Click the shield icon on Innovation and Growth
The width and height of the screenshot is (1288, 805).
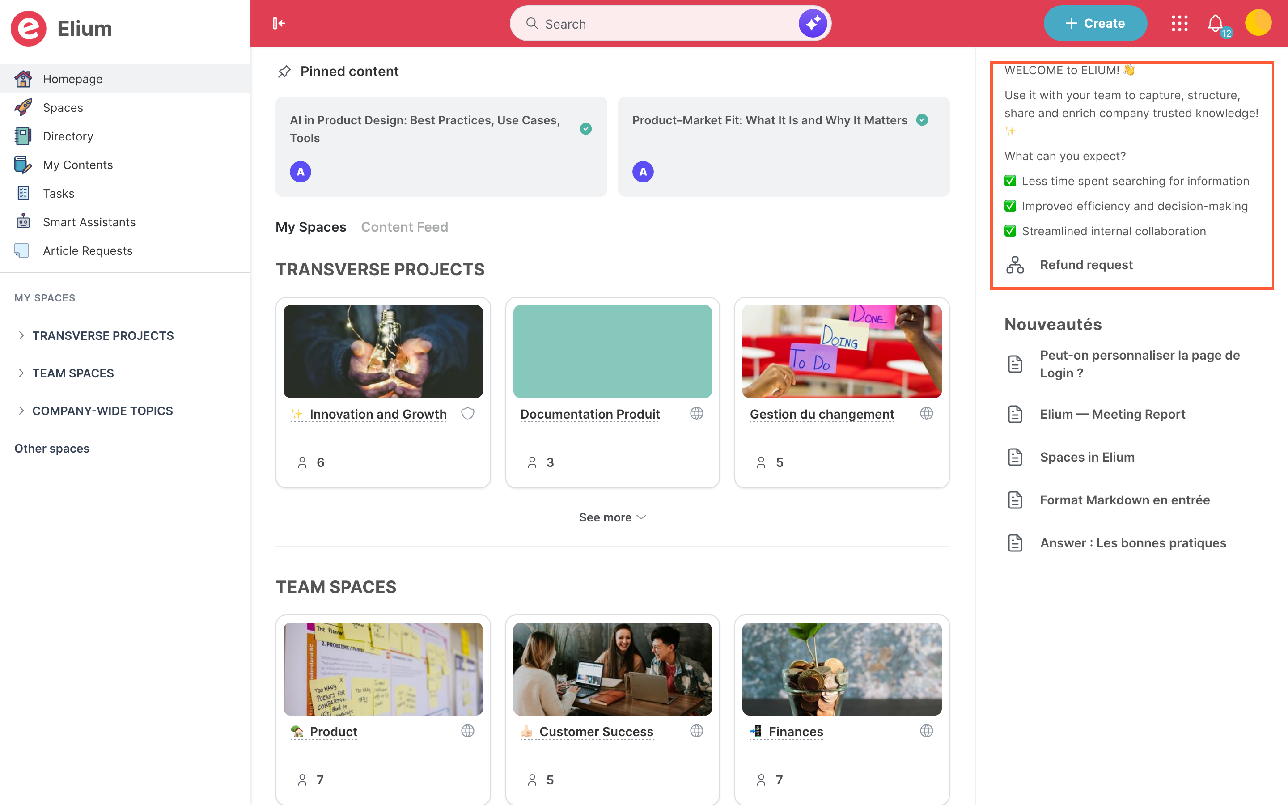[x=467, y=414]
